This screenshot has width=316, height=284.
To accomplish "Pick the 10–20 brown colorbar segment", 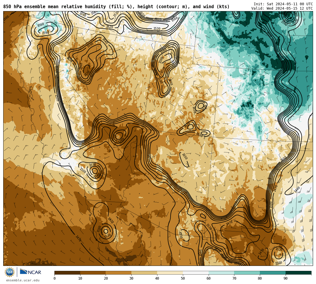I will (93, 273).
